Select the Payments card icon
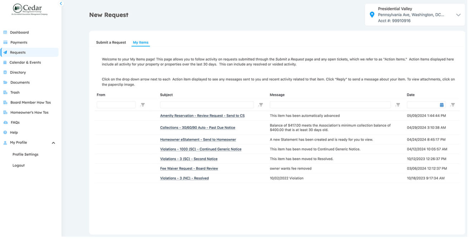The width and height of the screenshot is (472, 239). tap(5, 42)
